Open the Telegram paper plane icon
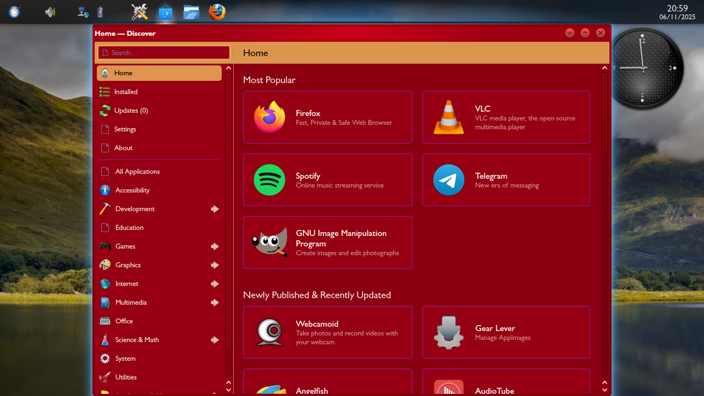This screenshot has height=396, width=704. pyautogui.click(x=449, y=180)
